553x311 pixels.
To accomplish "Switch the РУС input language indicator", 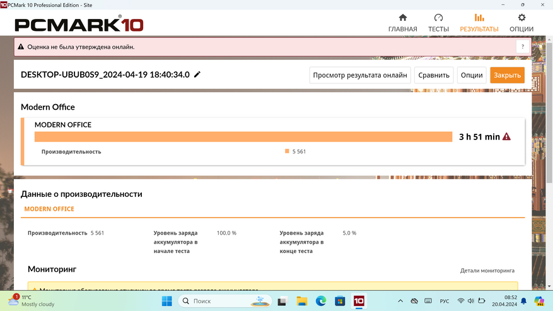I will point(445,301).
